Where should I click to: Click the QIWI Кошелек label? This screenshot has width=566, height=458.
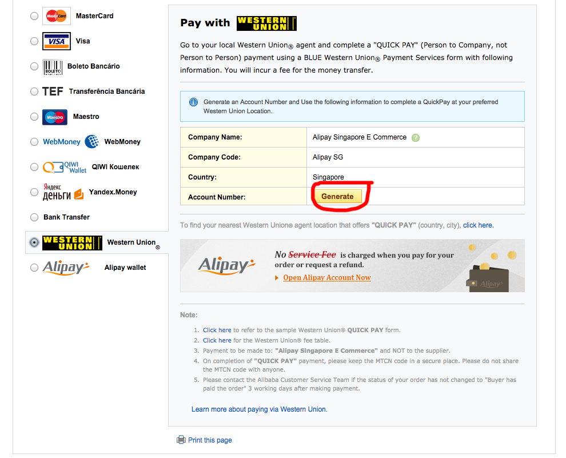click(115, 167)
